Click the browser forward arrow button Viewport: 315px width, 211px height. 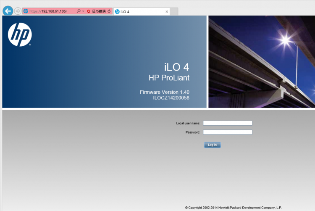18,11
